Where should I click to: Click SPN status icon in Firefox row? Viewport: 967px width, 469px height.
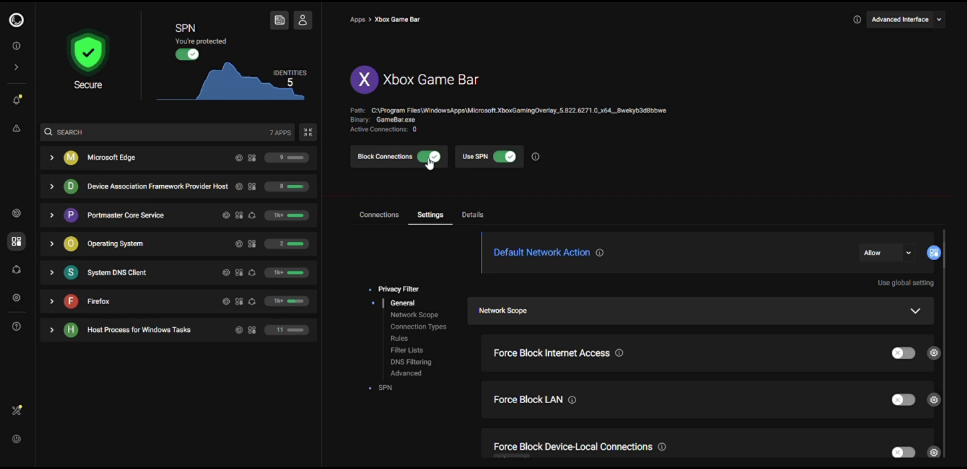(252, 301)
